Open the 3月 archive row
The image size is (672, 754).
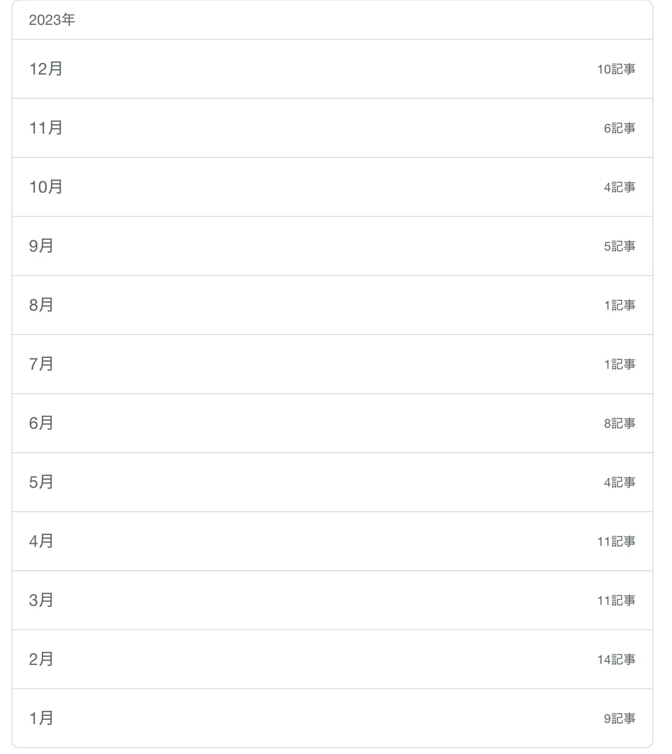(x=332, y=601)
